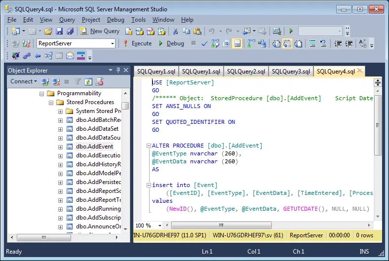Click the Save floppy disk icon
The height and width of the screenshot is (261, 389).
(59, 31)
